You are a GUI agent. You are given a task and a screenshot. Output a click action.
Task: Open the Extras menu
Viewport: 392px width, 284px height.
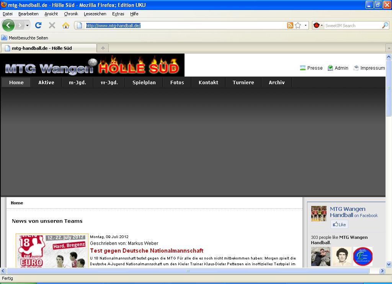(x=118, y=14)
